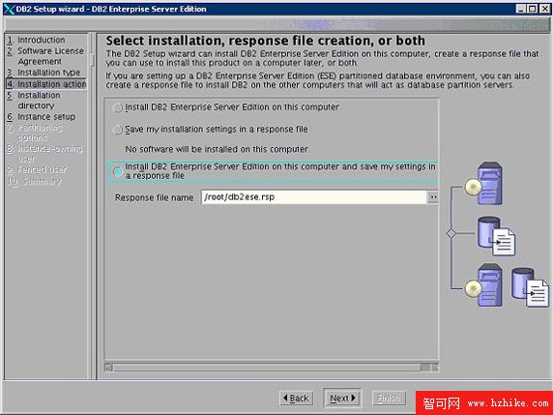Click the bottom server with CD illustration
The image size is (553, 415).
click(x=483, y=285)
